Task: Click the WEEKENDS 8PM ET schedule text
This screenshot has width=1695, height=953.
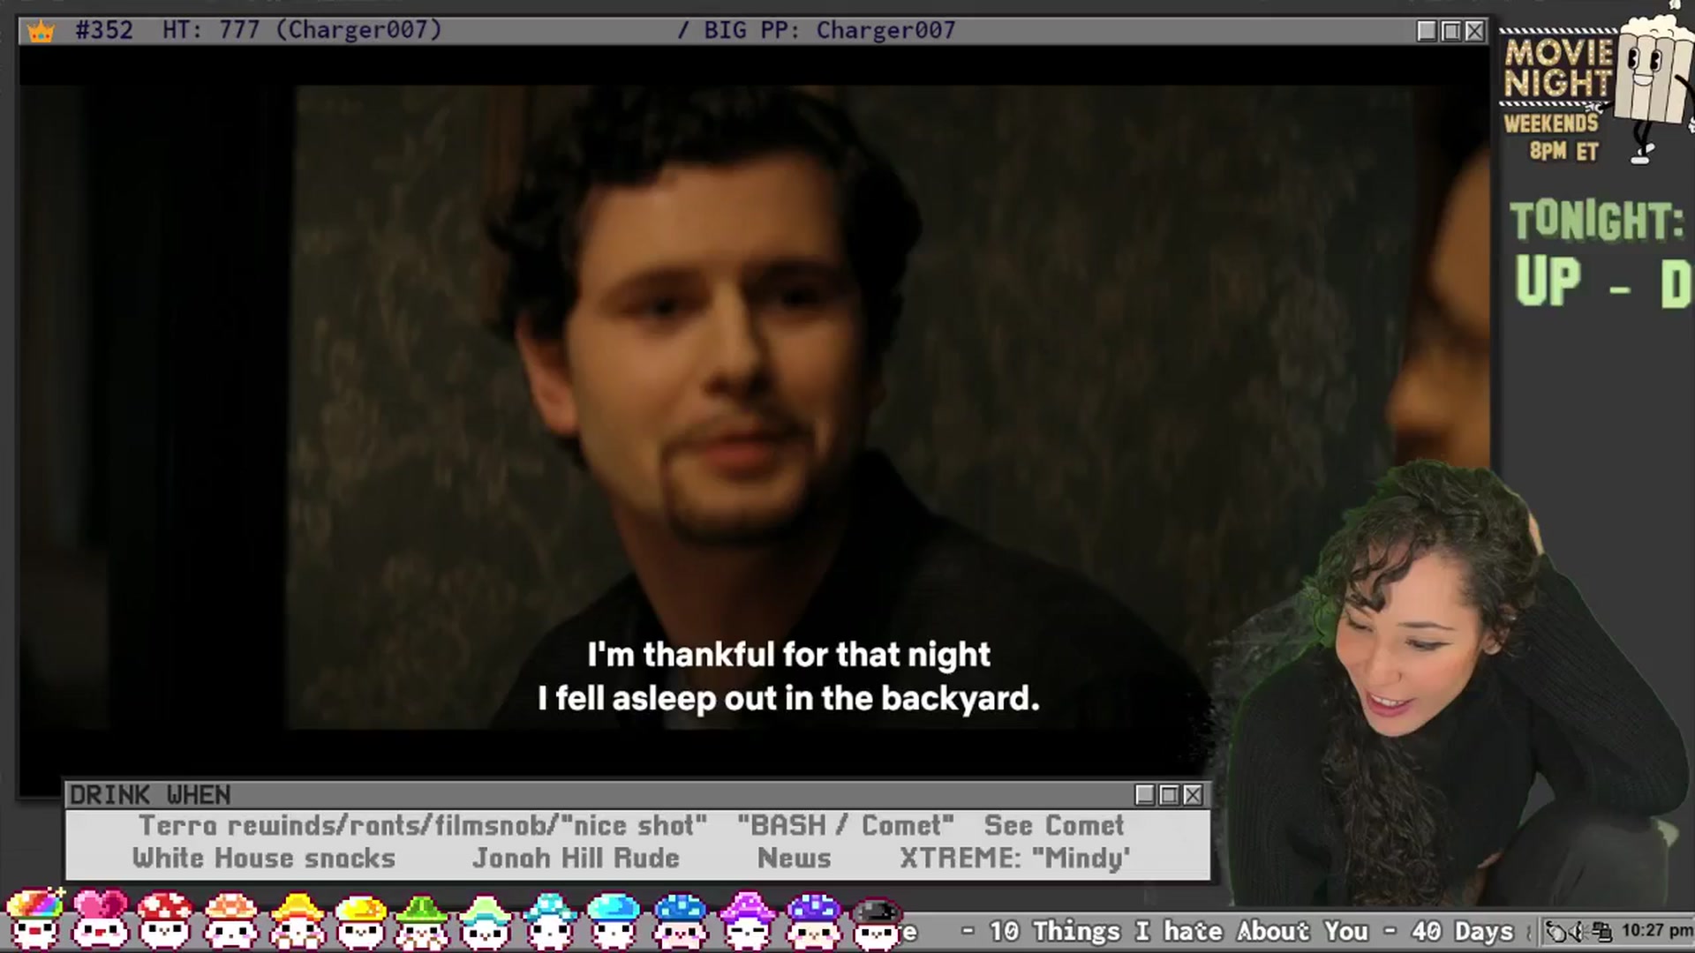Action: pos(1554,137)
